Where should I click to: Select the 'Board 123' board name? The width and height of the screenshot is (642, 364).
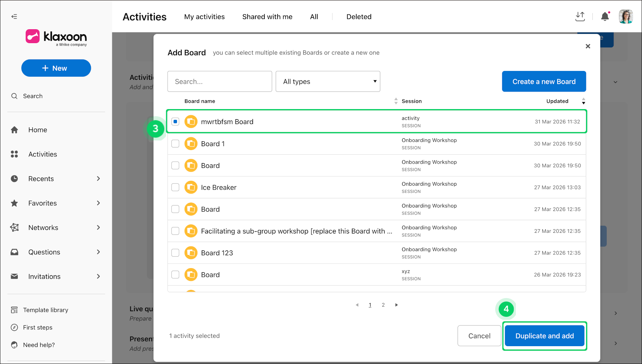point(217,253)
